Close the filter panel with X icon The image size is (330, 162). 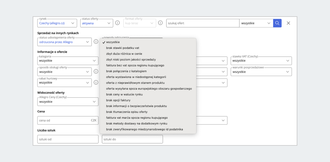tap(288, 23)
